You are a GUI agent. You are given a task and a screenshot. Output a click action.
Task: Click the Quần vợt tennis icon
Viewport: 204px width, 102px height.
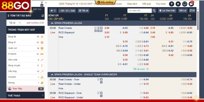tap(42, 48)
